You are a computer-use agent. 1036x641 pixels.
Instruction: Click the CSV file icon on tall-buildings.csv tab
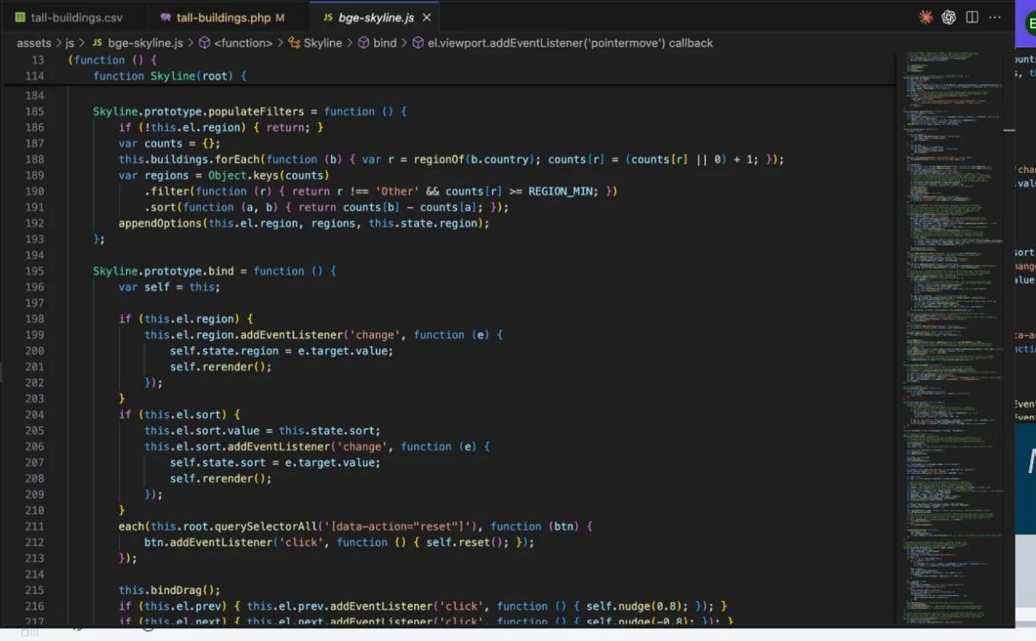20,17
